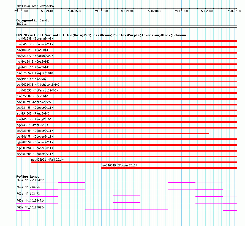Click the nsv822887 (Park2010) label

[33, 96]
